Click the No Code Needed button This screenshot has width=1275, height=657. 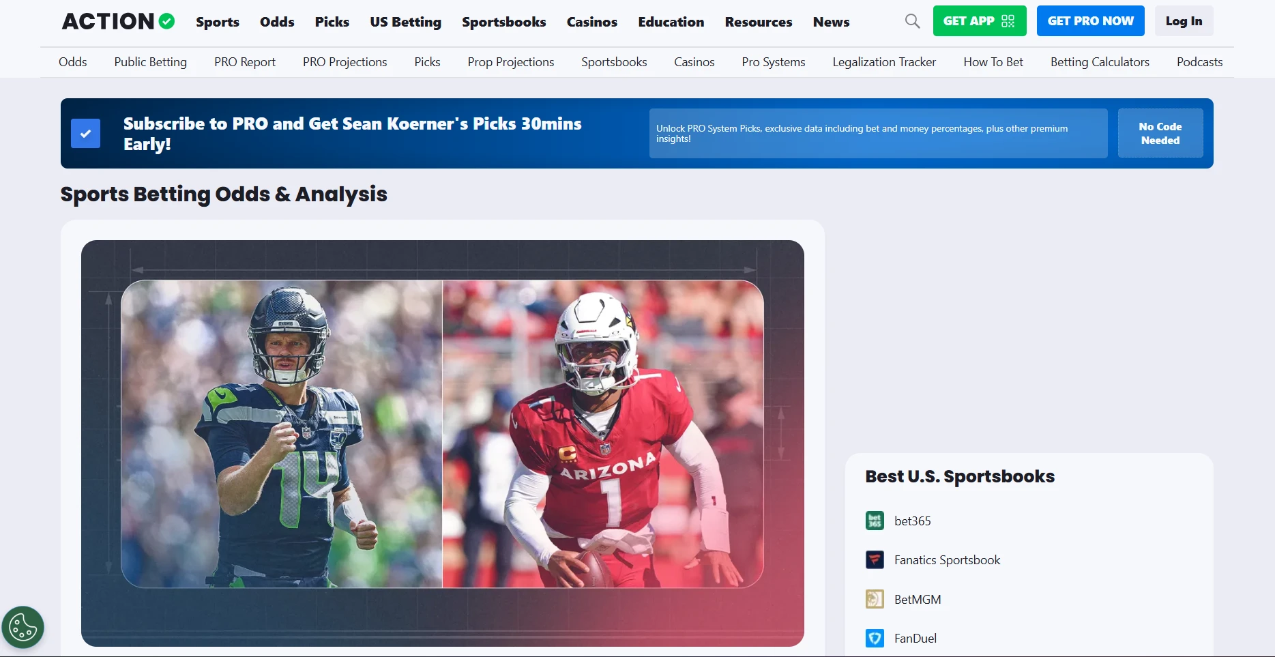point(1160,134)
